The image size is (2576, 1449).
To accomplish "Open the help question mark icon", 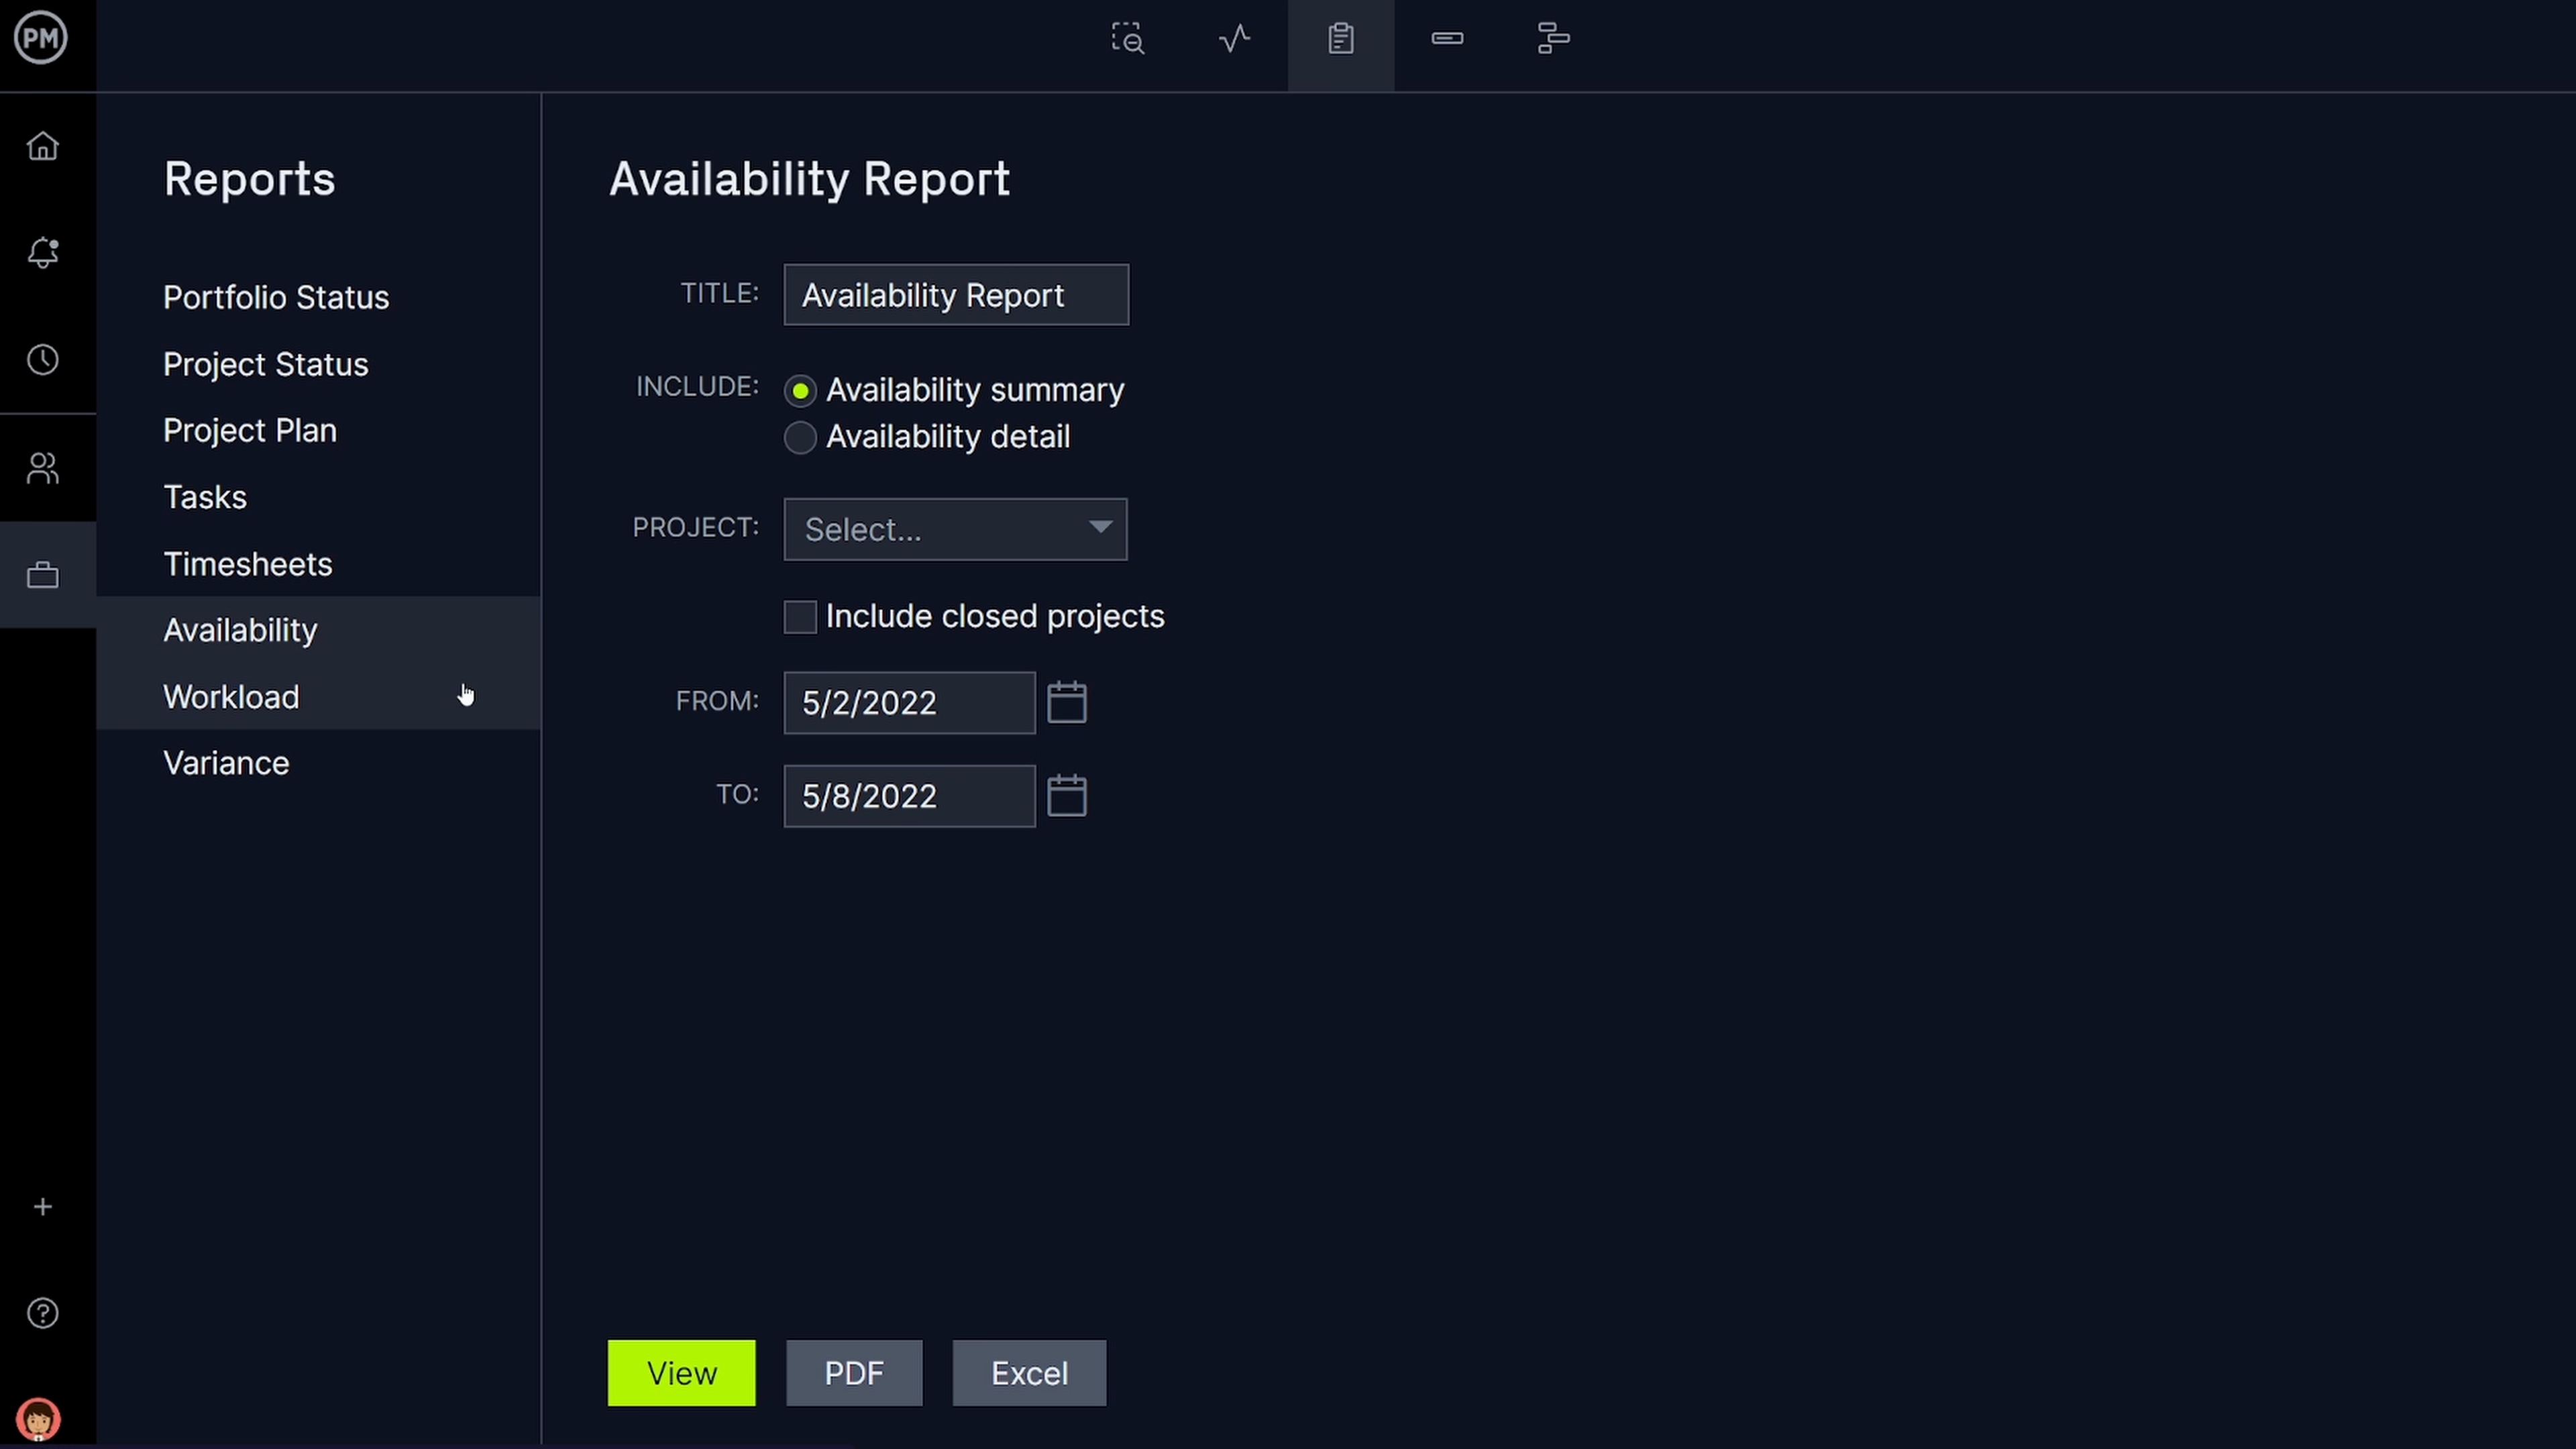I will pyautogui.click(x=42, y=1313).
